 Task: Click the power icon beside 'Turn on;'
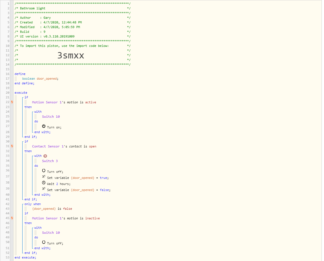tap(44, 126)
